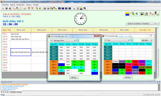Image resolution: width=161 pixels, height=96 pixels.
Task: Click the large speaker icon in upper right
Action: pos(137,14)
